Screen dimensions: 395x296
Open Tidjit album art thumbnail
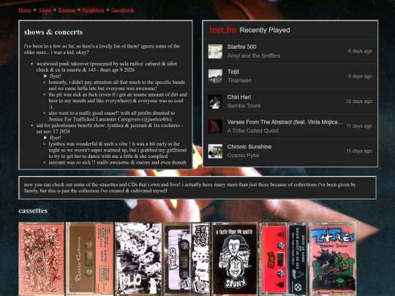[215, 76]
